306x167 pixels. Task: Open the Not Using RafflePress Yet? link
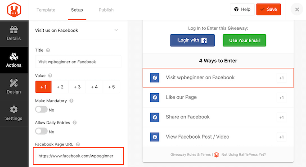243,155
